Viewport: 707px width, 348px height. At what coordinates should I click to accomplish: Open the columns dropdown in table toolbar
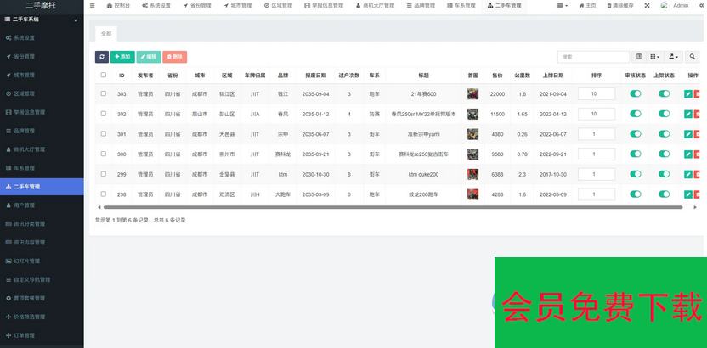(654, 57)
